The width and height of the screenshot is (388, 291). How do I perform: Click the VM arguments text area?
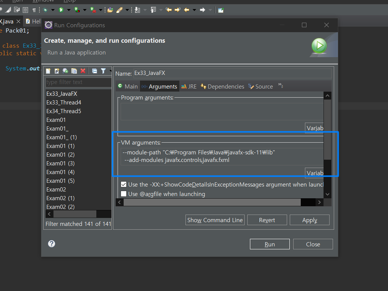coord(222,157)
